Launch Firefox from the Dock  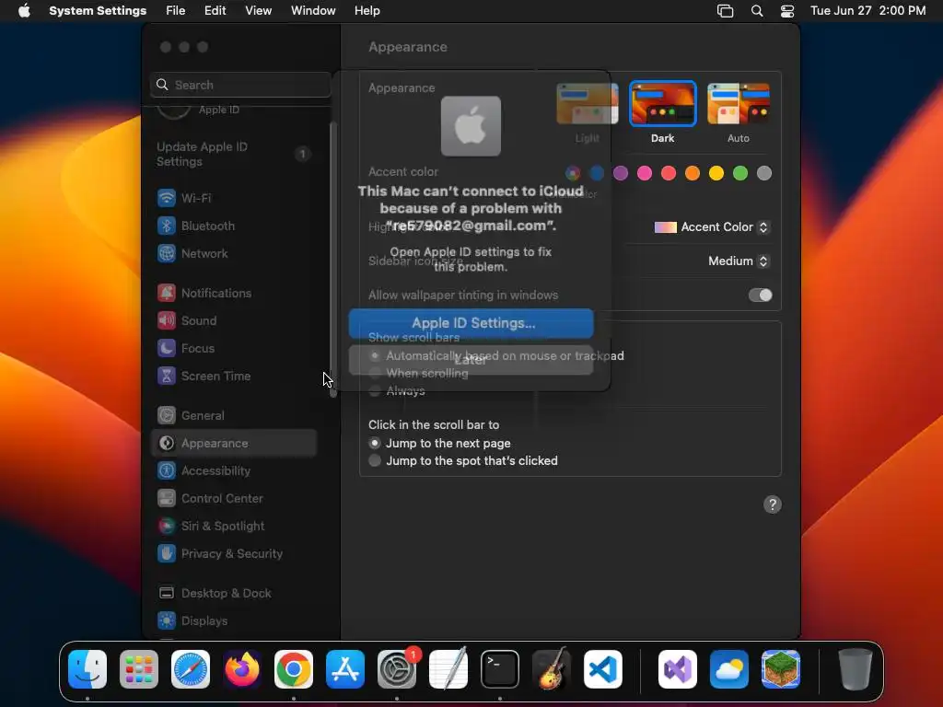(242, 669)
